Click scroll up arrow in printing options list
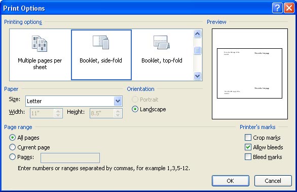Viewport: 297px width, 192px height. click(x=197, y=34)
